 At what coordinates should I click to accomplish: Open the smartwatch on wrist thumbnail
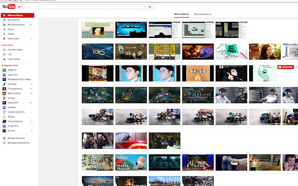pos(231,162)
